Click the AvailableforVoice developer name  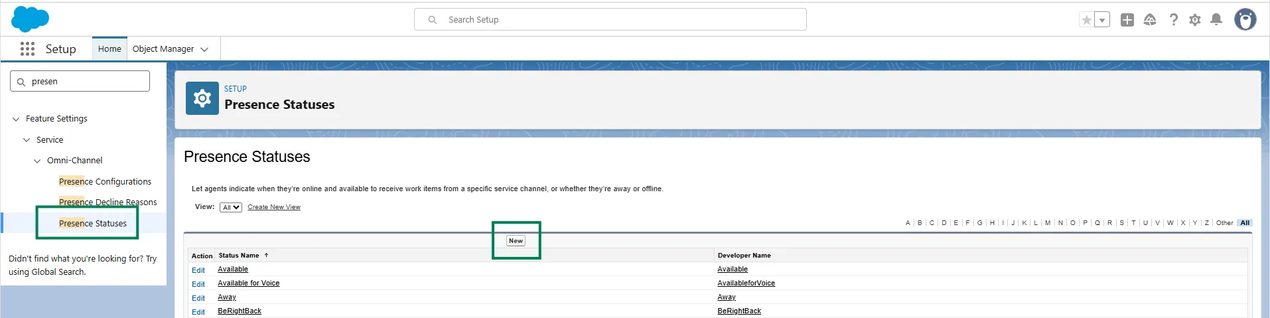746,283
